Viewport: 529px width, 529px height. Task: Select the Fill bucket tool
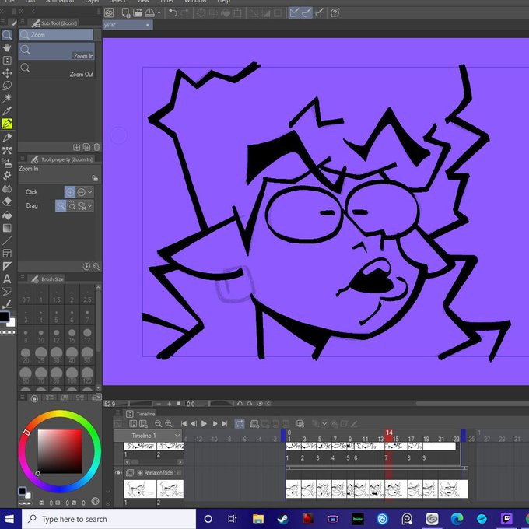7,215
